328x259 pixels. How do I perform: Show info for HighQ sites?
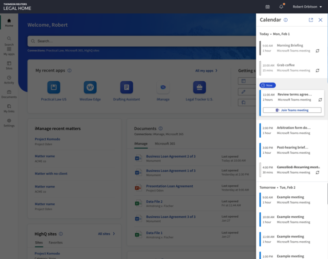click(61, 234)
